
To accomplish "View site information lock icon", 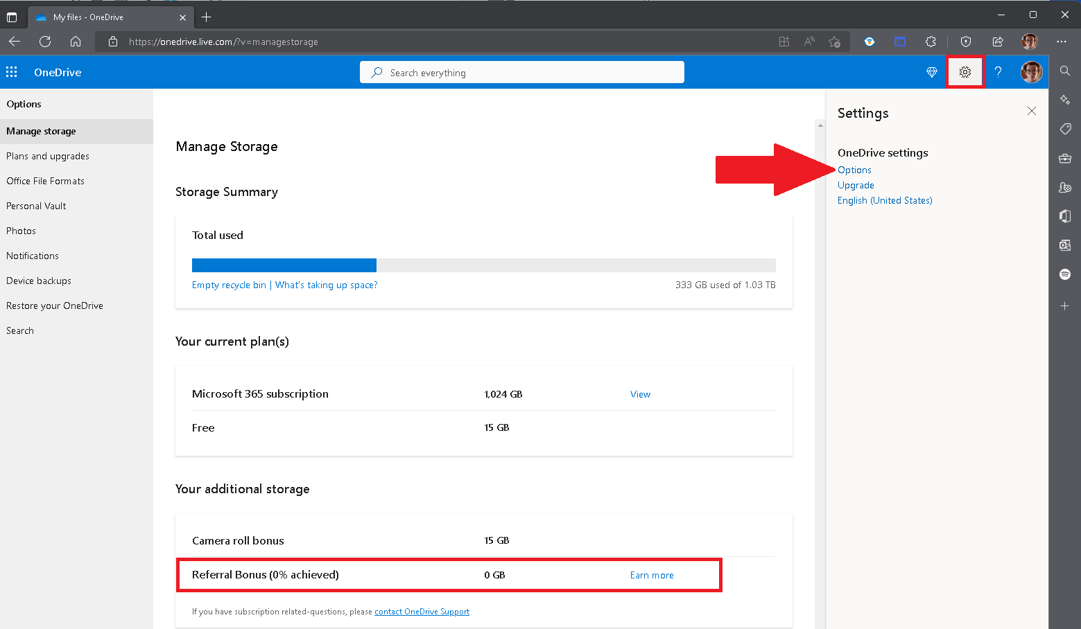I will click(x=113, y=42).
